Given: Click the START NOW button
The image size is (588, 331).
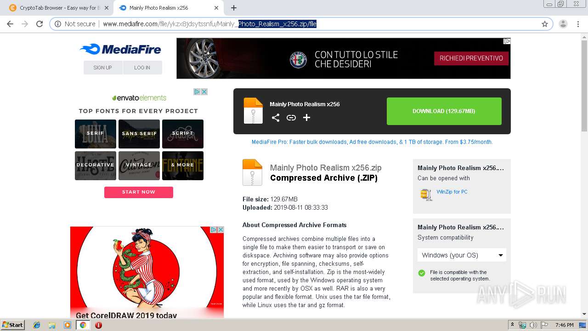Looking at the screenshot, I should pyautogui.click(x=139, y=192).
